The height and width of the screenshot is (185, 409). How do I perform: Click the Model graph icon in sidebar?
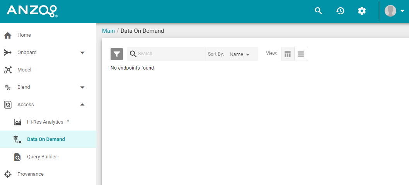[x=8, y=70]
